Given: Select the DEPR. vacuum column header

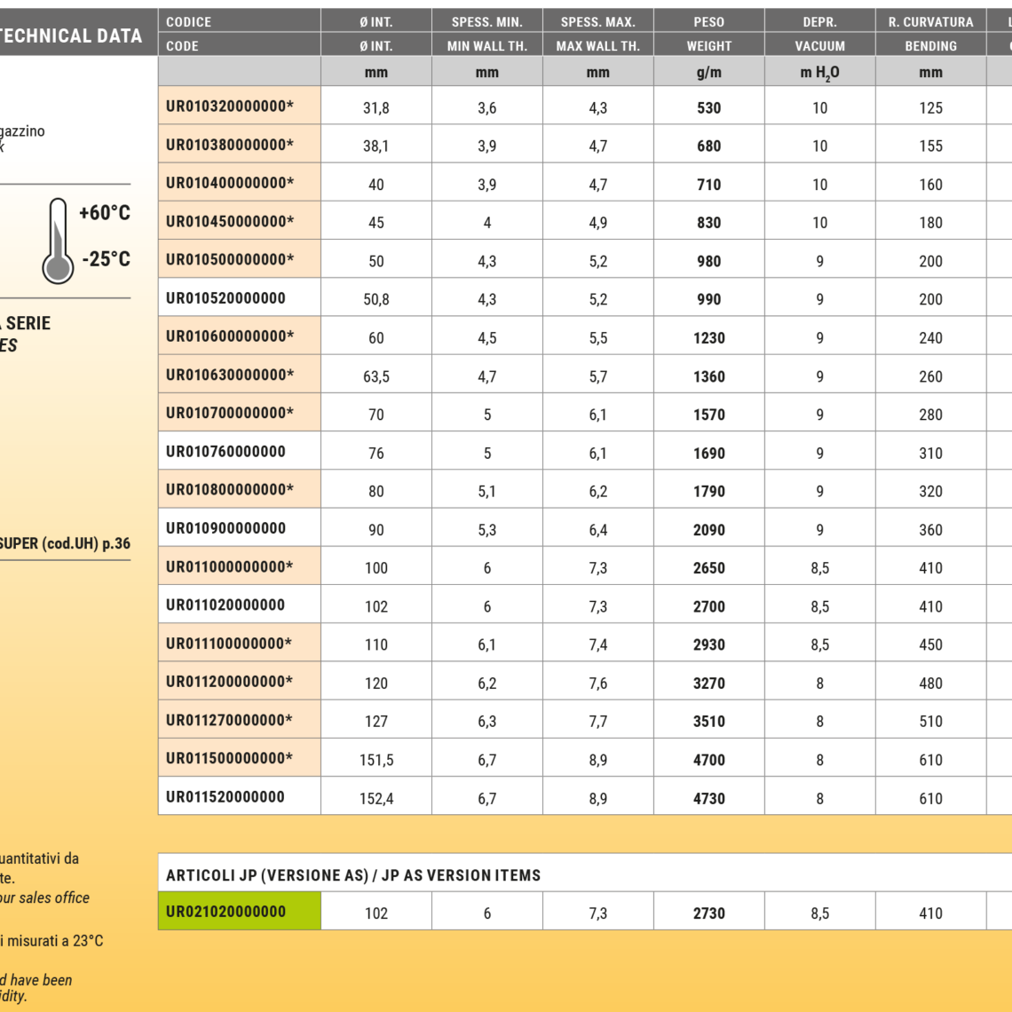Looking at the screenshot, I should click(x=819, y=21).
